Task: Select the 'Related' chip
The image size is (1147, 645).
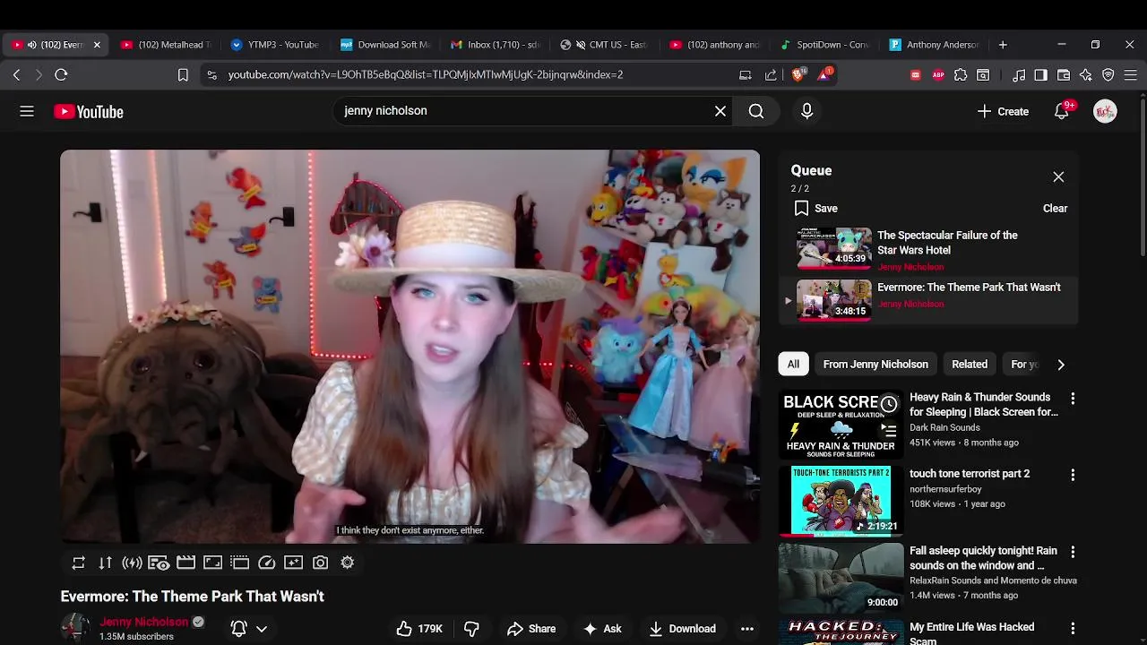Action: point(970,364)
